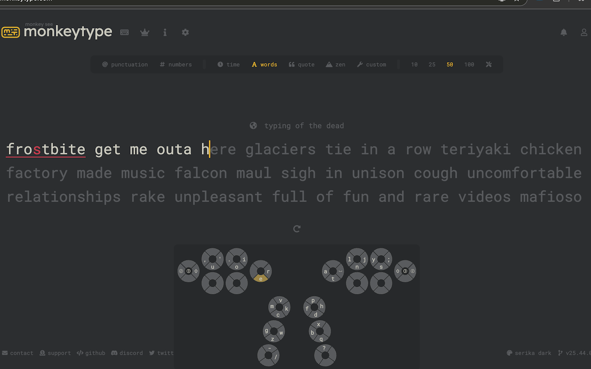Toggle punctuation mode on
The width and height of the screenshot is (591, 369).
point(125,64)
